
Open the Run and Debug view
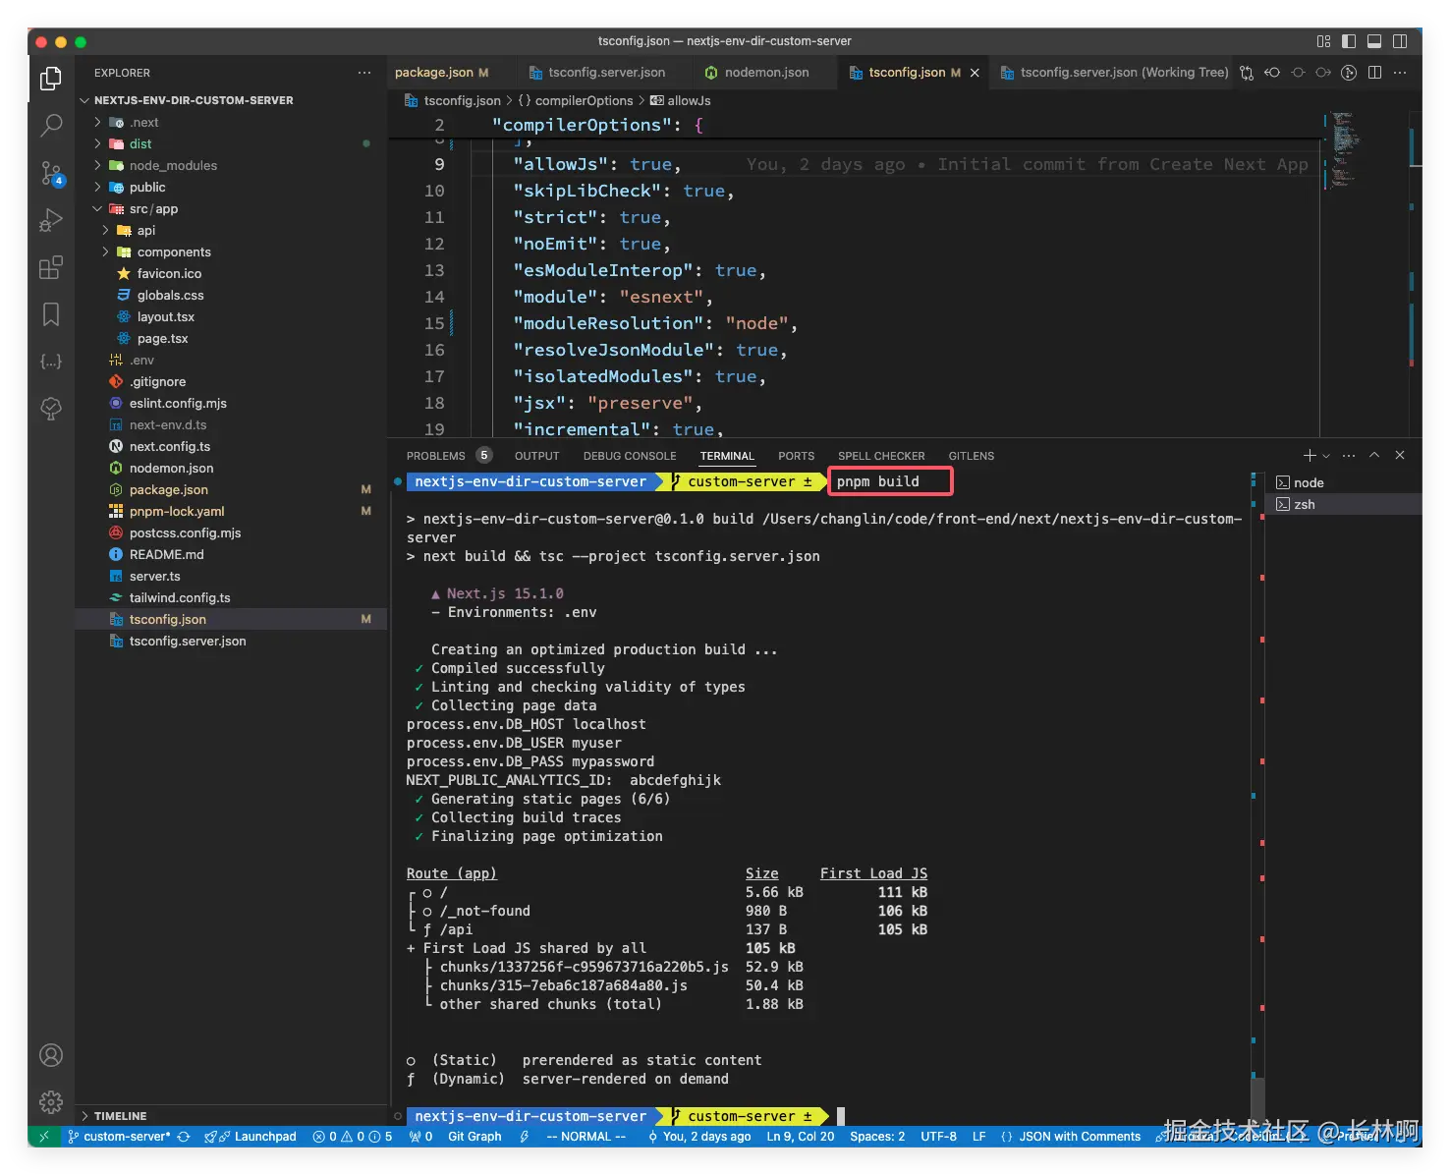pyautogui.click(x=51, y=220)
